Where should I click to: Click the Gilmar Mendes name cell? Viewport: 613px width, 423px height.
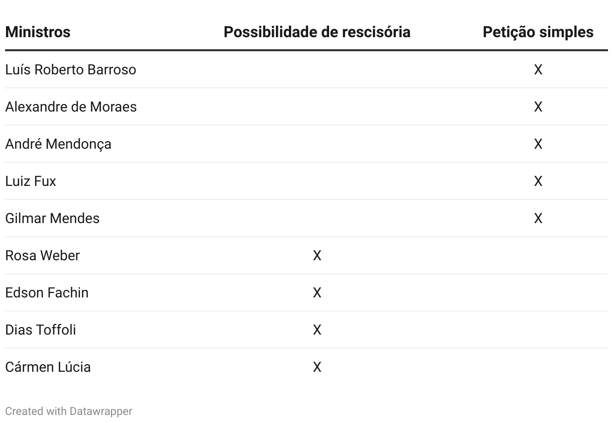(52, 218)
